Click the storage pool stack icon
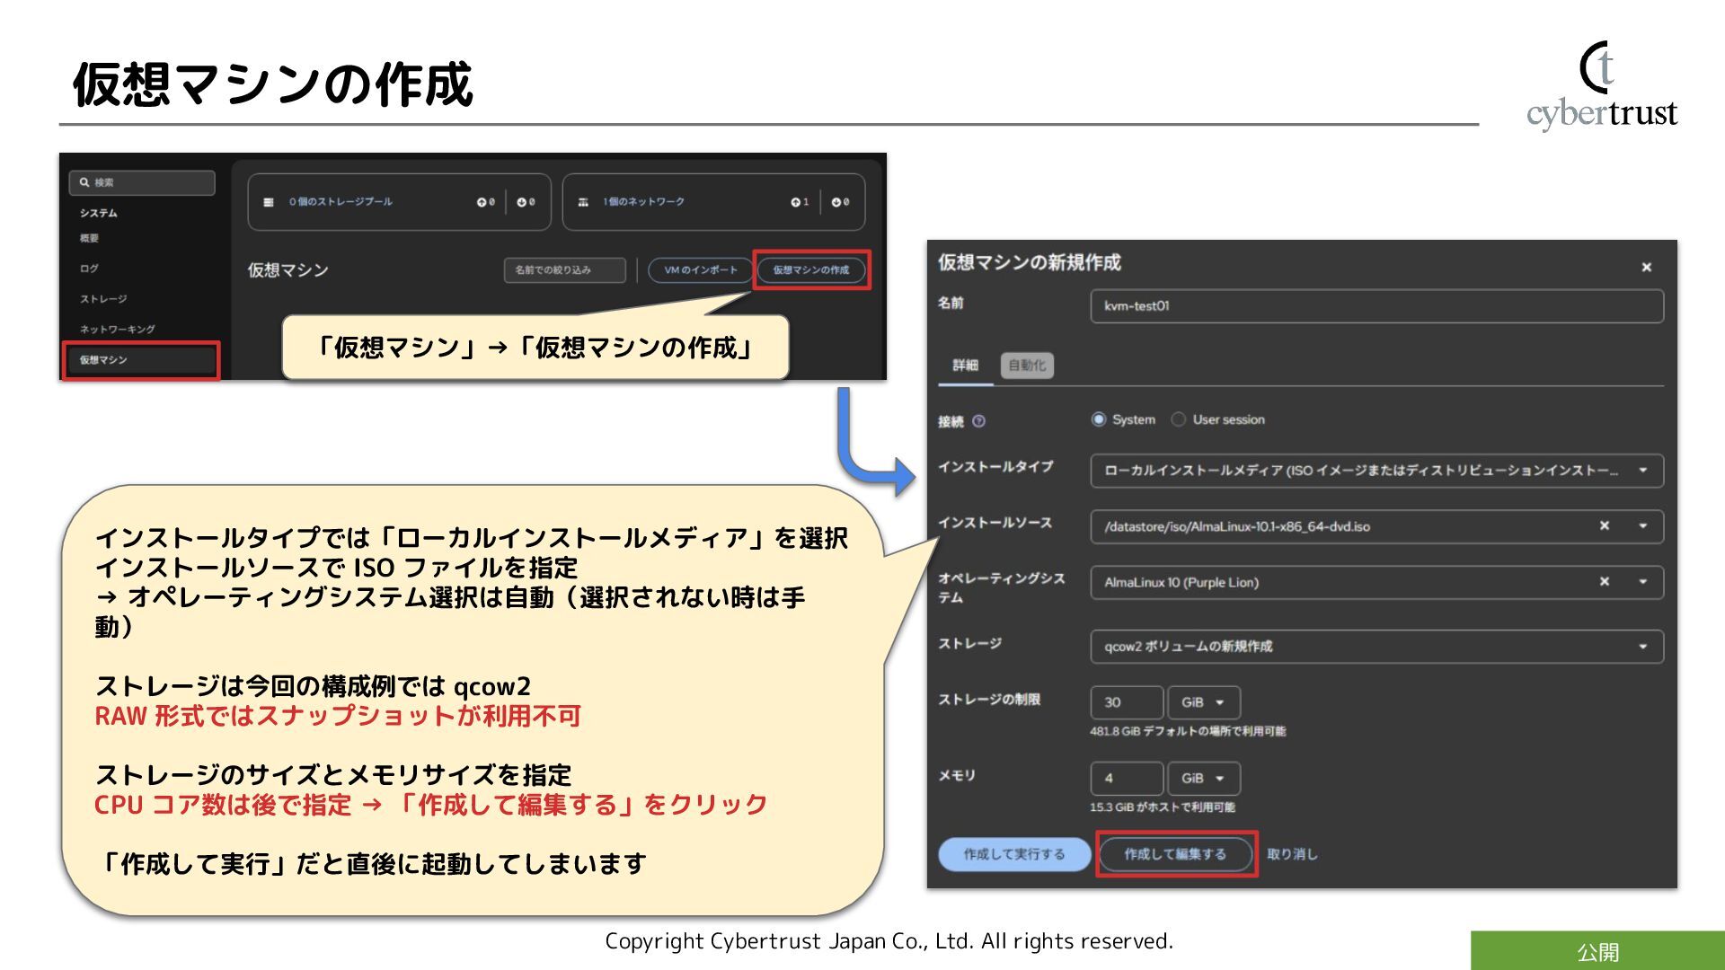This screenshot has height=970, width=1725. [268, 202]
